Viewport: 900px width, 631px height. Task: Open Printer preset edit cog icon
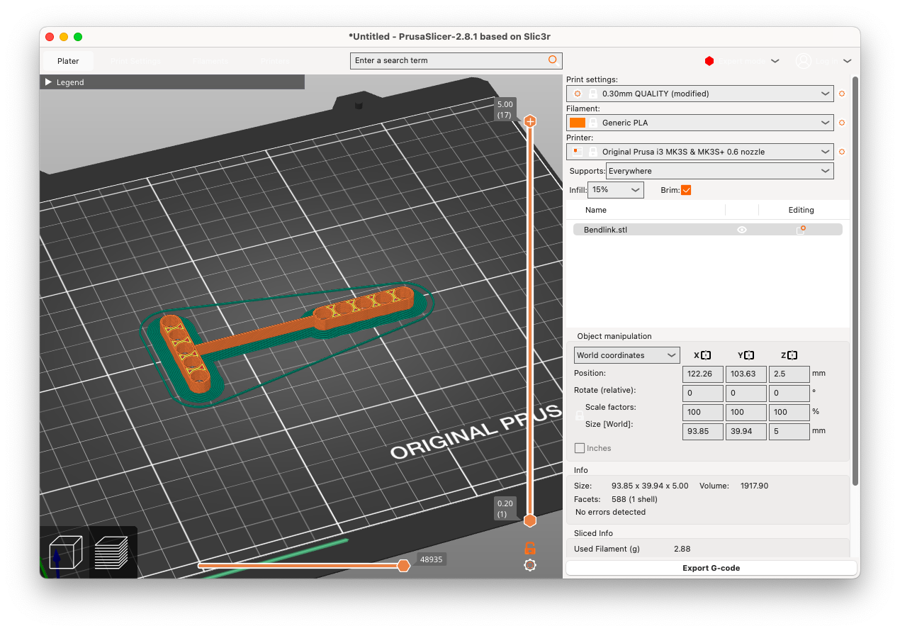[841, 152]
